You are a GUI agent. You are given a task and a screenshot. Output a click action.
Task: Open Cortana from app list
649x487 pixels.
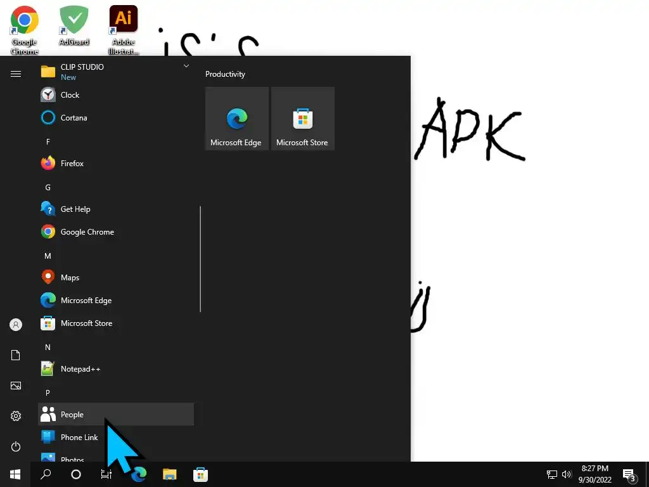(x=116, y=117)
